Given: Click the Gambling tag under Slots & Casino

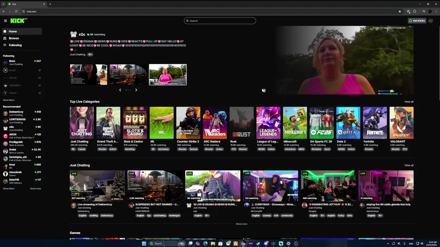Looking at the screenshot, I should (x=130, y=149).
